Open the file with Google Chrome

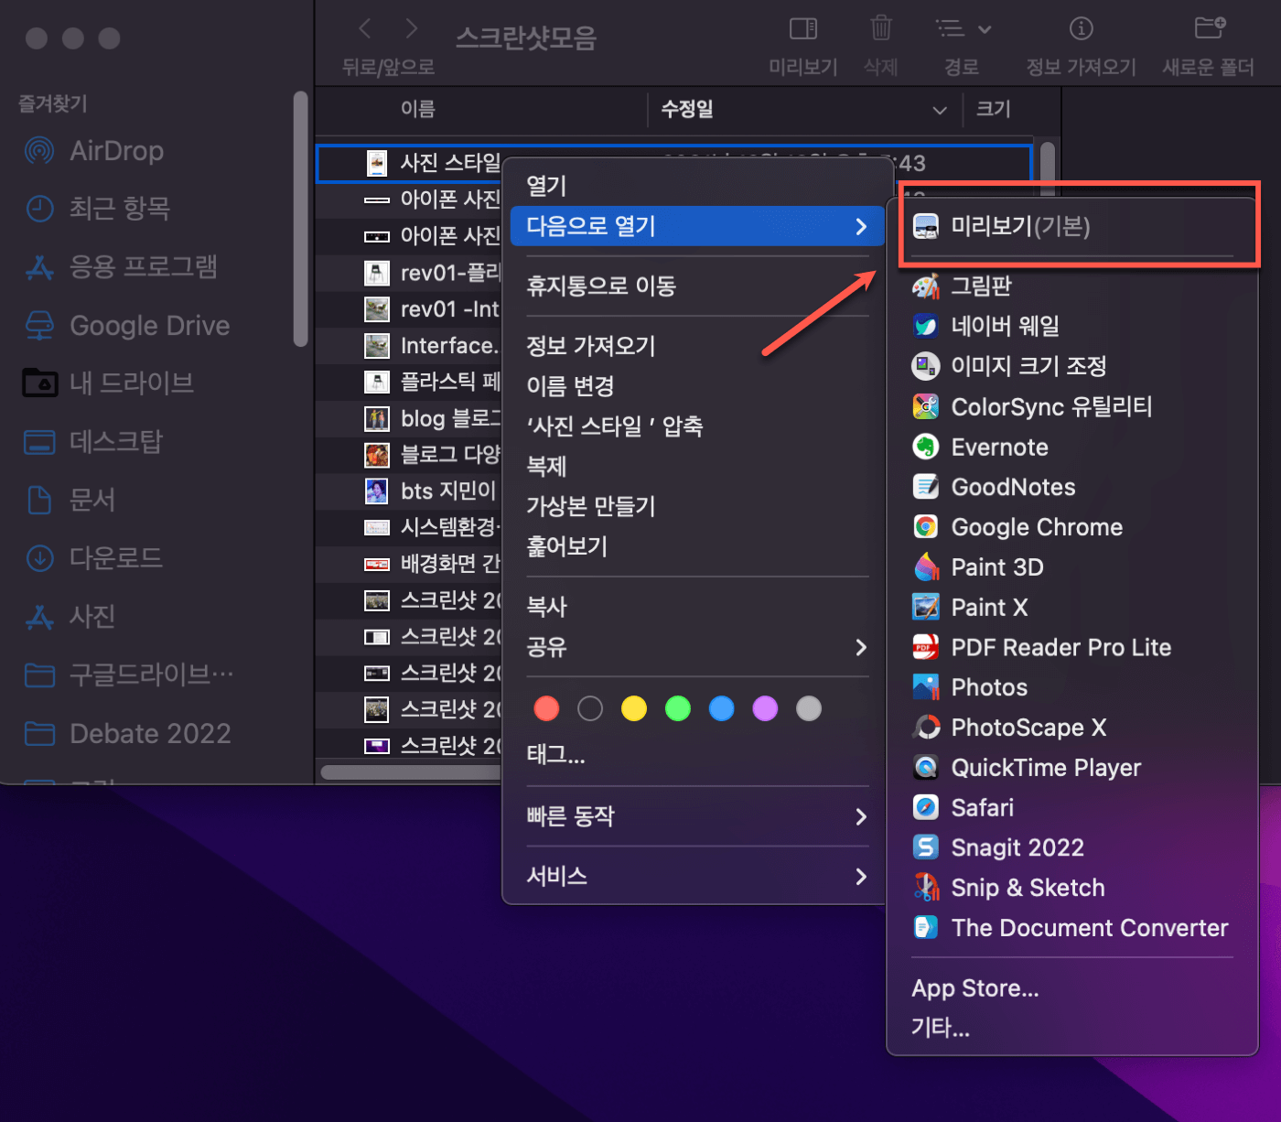click(x=1072, y=527)
